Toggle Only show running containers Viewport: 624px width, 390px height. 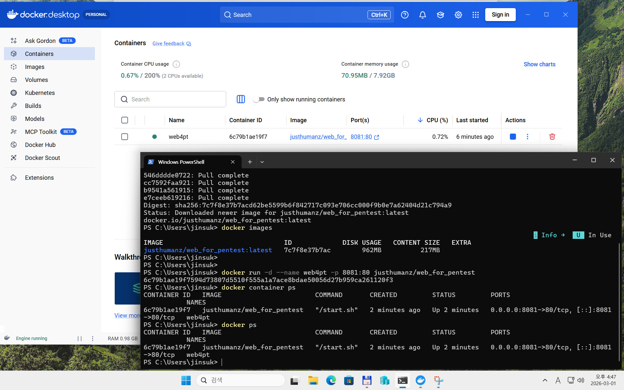[x=259, y=99]
